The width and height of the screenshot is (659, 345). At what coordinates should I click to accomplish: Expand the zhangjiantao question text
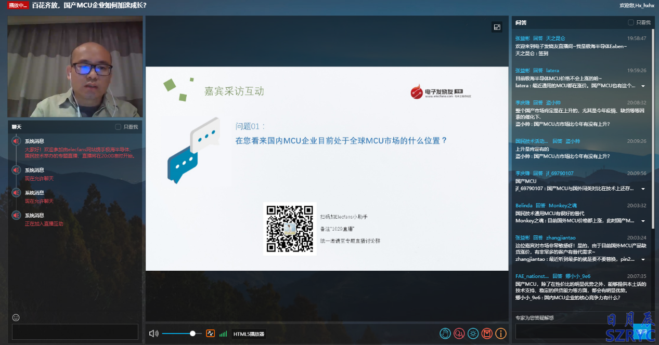643,259
